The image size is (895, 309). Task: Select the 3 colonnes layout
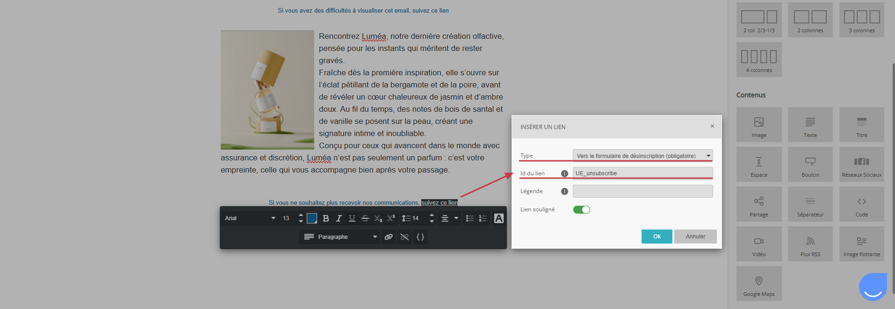(x=862, y=20)
